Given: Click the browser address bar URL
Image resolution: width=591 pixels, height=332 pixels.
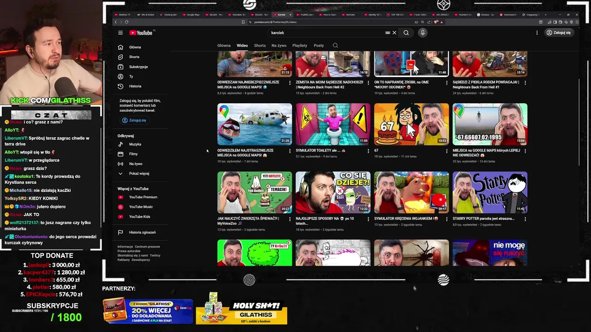Looking at the screenshot, I should [x=275, y=22].
